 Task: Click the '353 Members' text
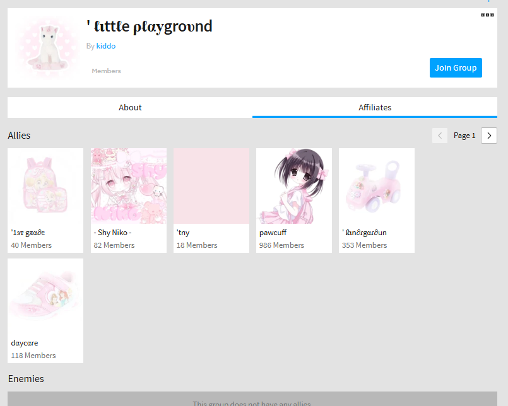[365, 245]
